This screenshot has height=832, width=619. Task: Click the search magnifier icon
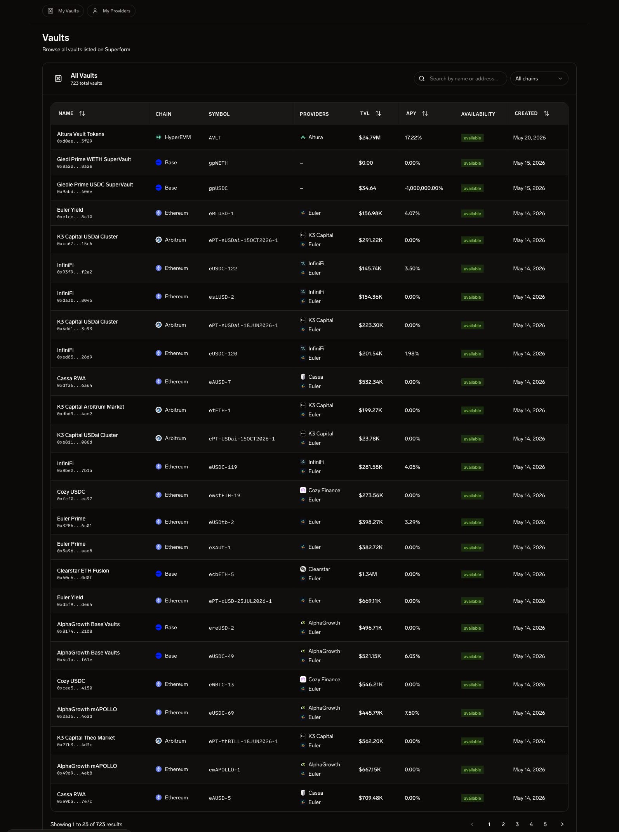pos(422,78)
